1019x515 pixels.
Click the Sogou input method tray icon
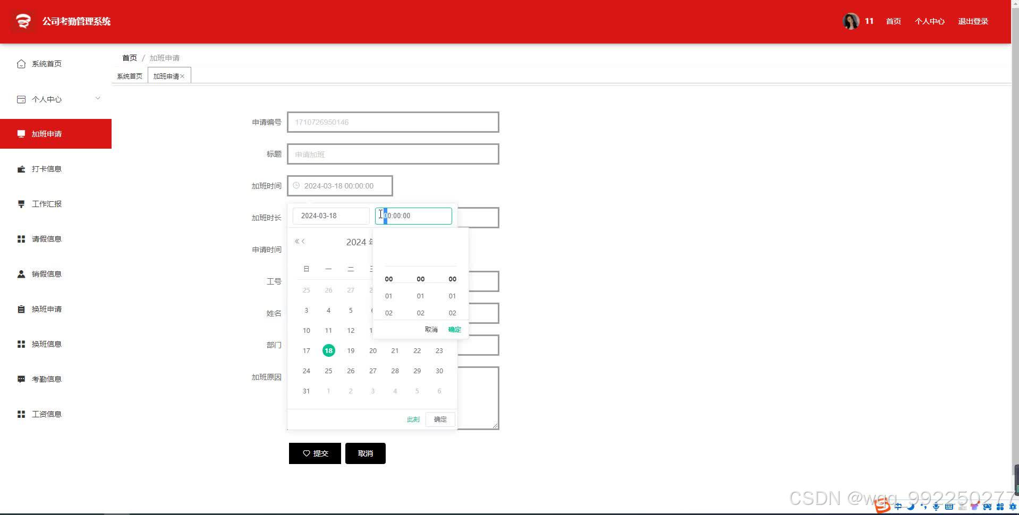click(x=882, y=506)
